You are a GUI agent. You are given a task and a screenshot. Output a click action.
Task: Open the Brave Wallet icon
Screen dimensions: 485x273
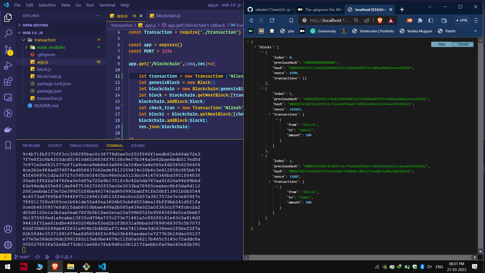point(444,20)
